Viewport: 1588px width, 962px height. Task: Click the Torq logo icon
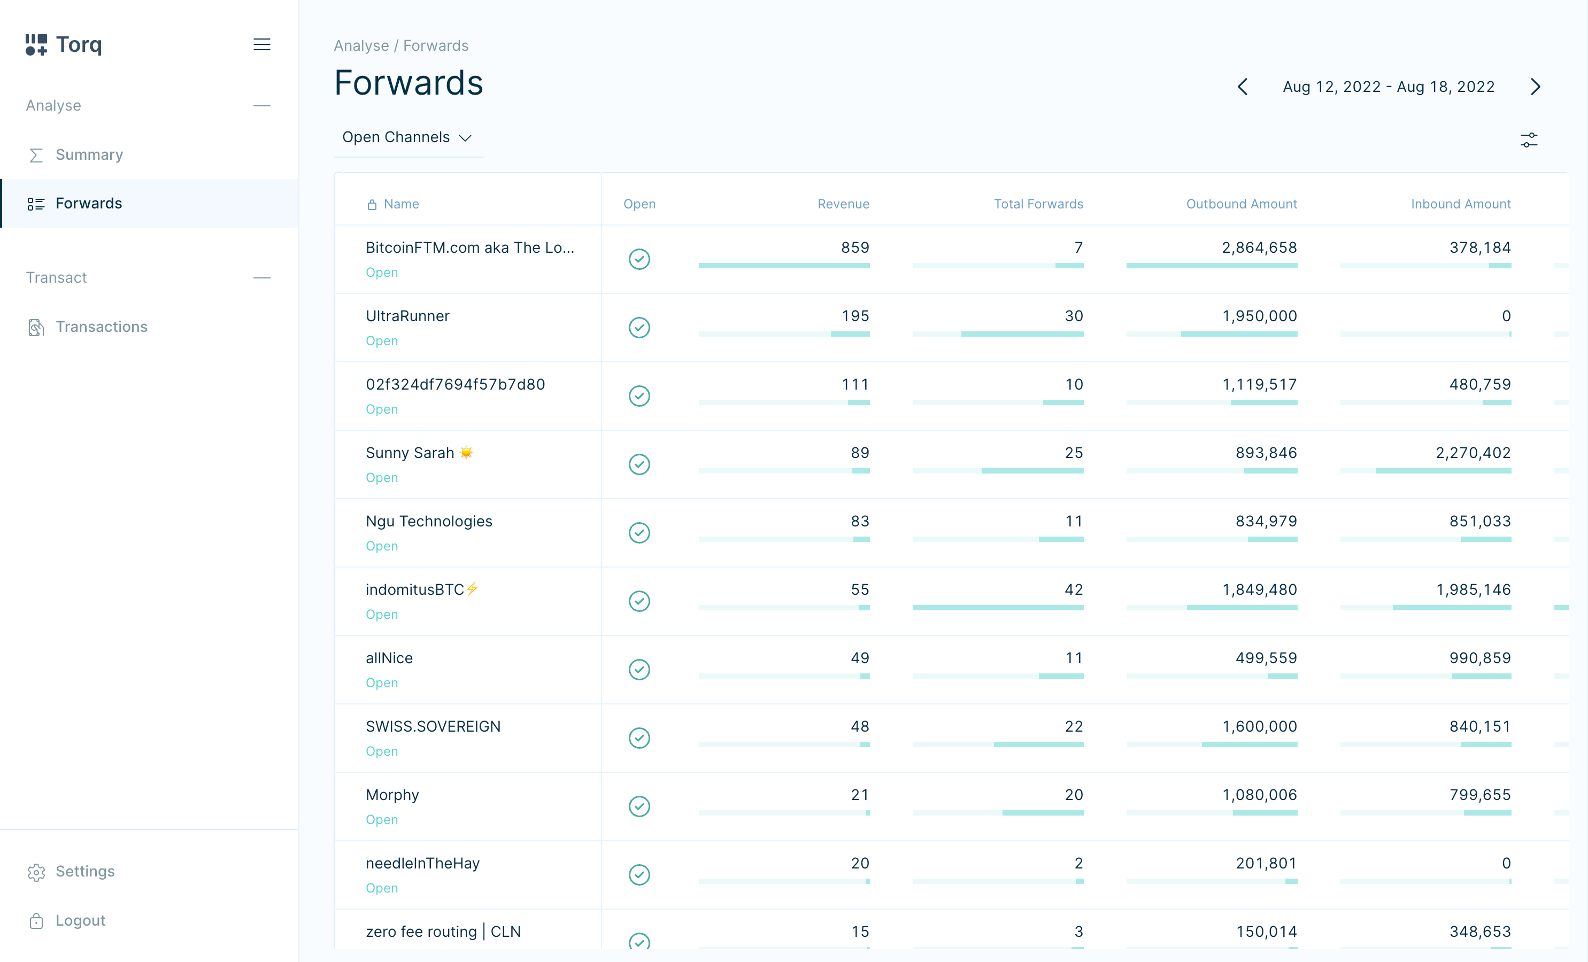click(x=36, y=44)
